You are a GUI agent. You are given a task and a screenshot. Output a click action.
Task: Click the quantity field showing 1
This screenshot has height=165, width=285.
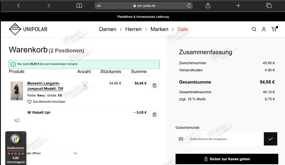85,86
